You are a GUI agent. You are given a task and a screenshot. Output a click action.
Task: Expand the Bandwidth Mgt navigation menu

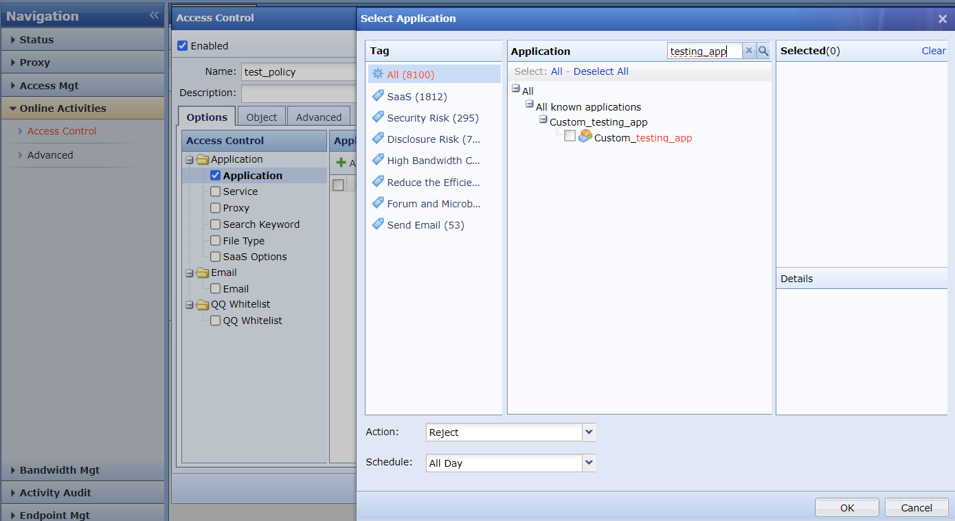point(60,470)
